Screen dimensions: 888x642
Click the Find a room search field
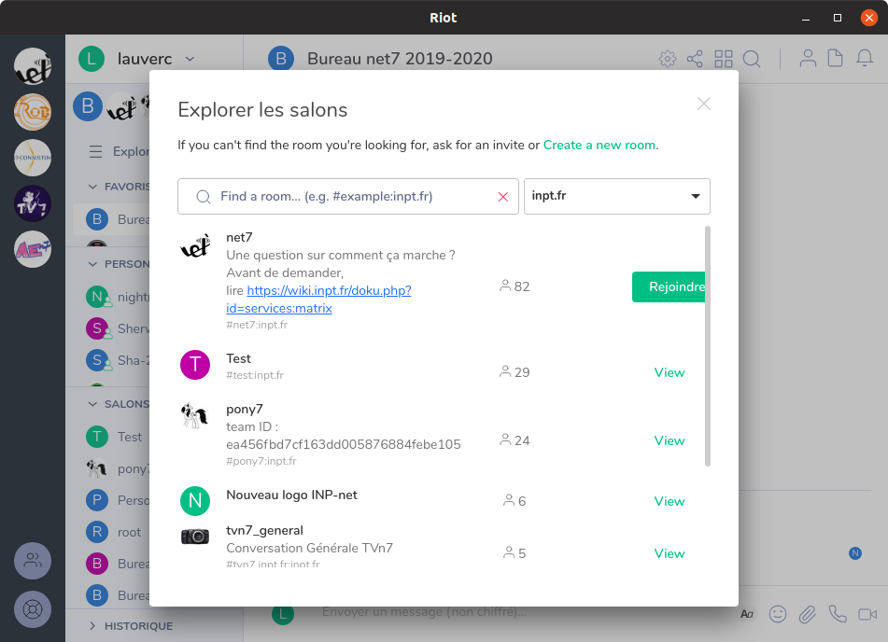[355, 197]
